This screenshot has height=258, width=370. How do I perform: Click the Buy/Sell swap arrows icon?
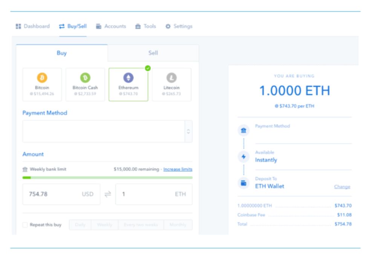(62, 26)
